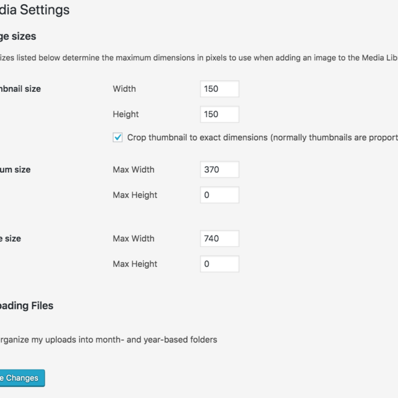Click the thumbnail 'Height' label

(126, 114)
